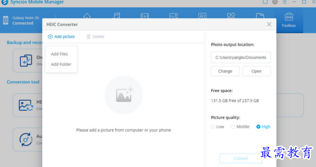
Task: Click the 131.5 GB free of 237.9 GB text
Action: (x=235, y=100)
